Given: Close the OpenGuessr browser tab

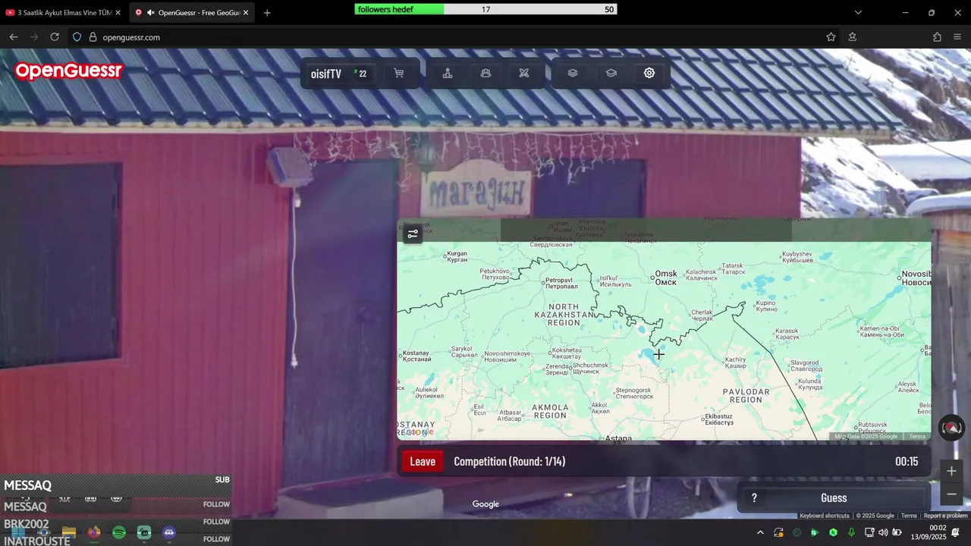Looking at the screenshot, I should point(246,13).
